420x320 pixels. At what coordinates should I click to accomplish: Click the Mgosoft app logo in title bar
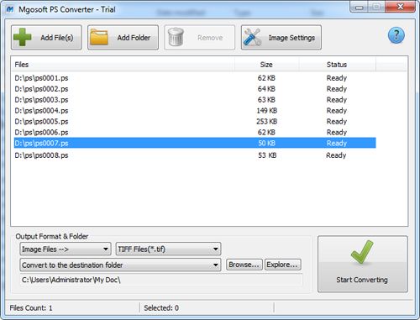[10, 9]
